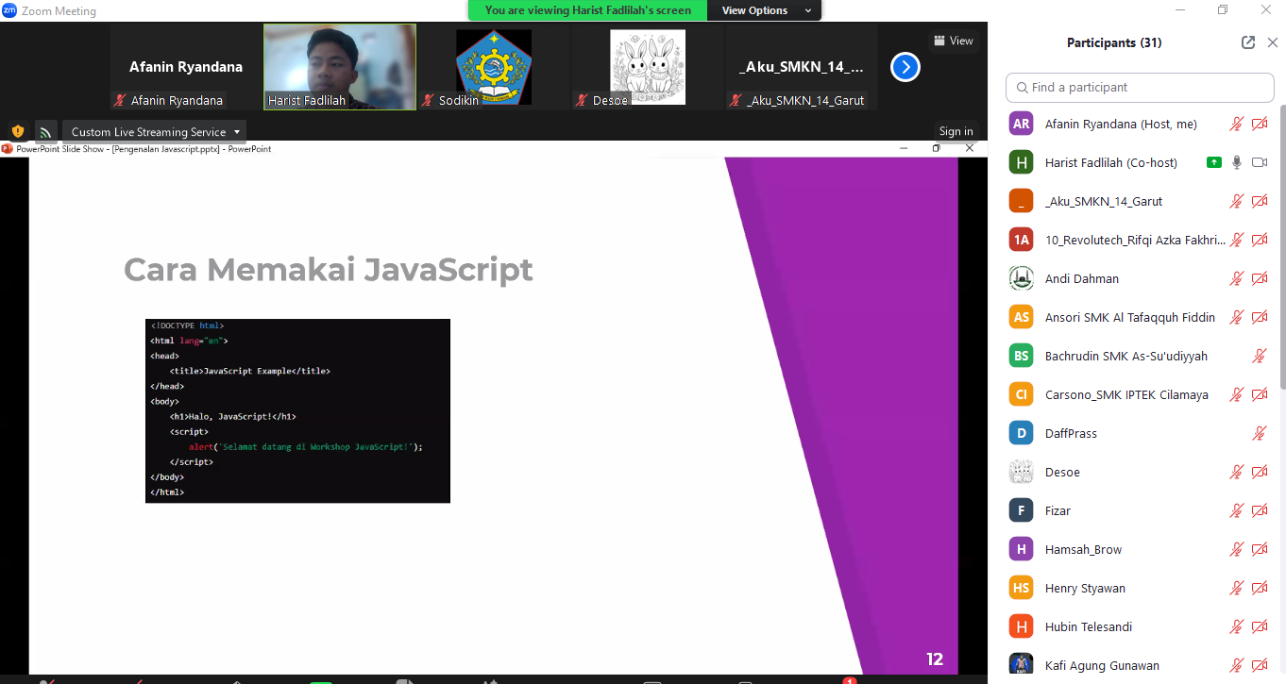Open the View layout menu
This screenshot has width=1286, height=684.
[953, 41]
